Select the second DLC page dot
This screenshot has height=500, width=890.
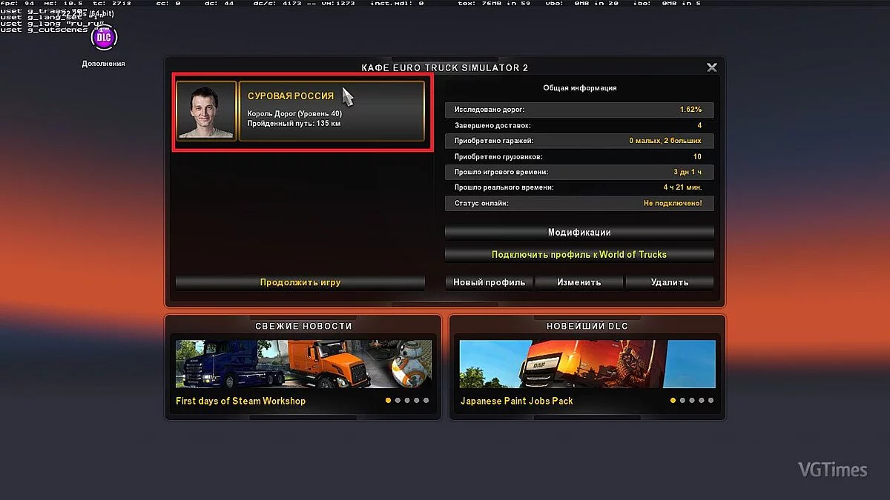coord(683,401)
